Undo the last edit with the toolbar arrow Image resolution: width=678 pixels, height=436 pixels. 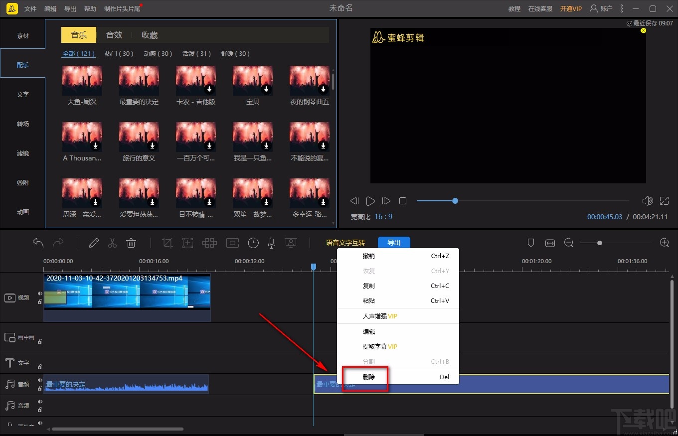coord(38,243)
